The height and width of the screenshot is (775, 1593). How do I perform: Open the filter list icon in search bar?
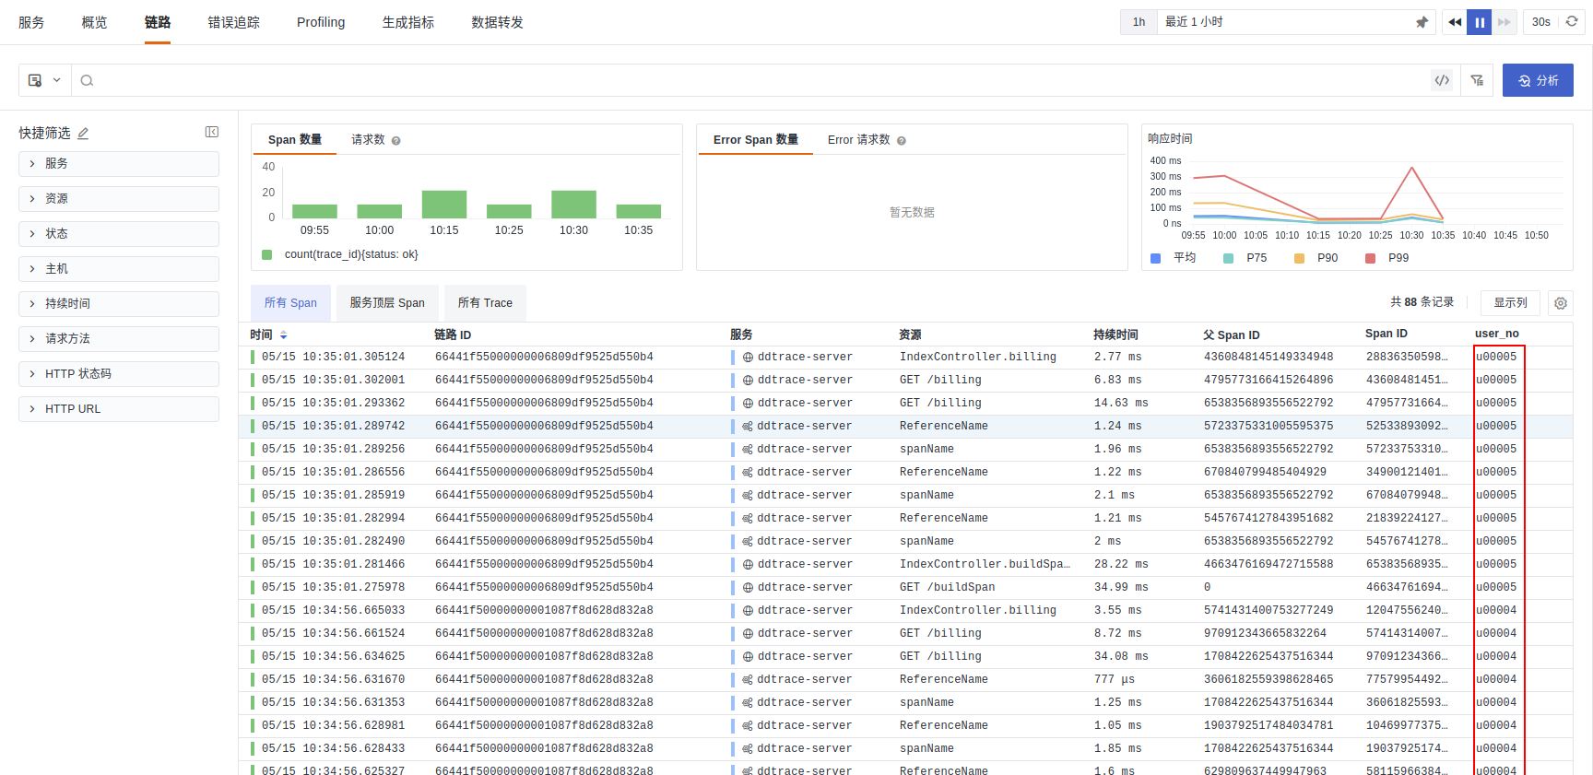(x=1477, y=80)
